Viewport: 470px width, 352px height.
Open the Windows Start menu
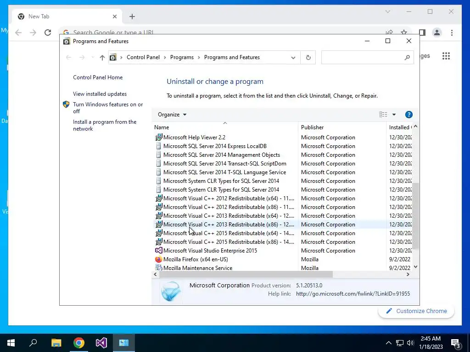pyautogui.click(x=11, y=343)
